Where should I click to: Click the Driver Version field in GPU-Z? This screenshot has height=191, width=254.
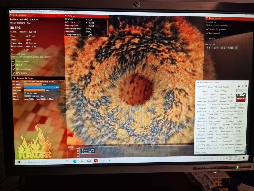pos(225,128)
